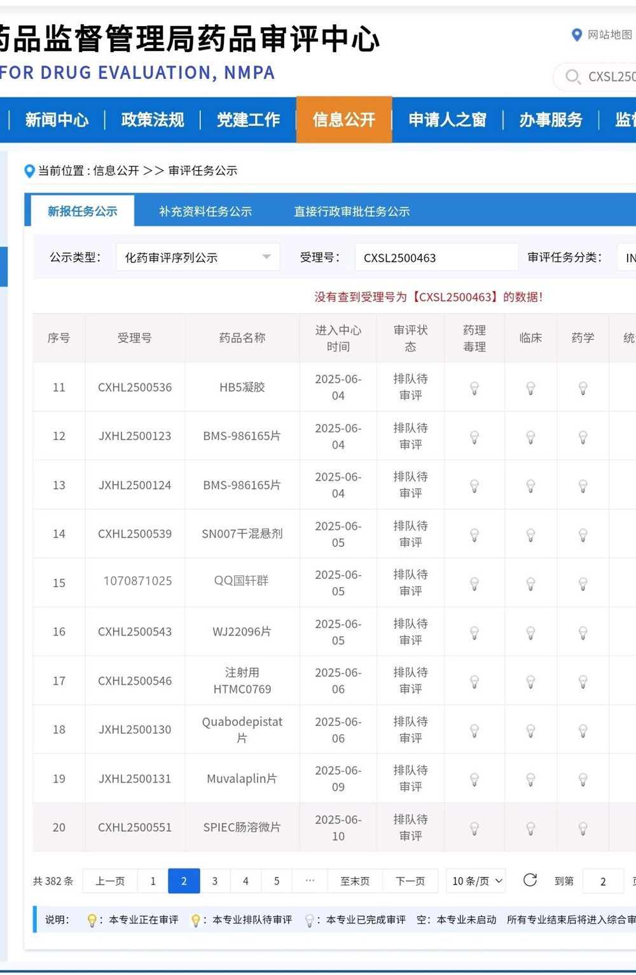The image size is (636, 975).
Task: Click the CXHL2500546 cell
Action: coord(135,681)
